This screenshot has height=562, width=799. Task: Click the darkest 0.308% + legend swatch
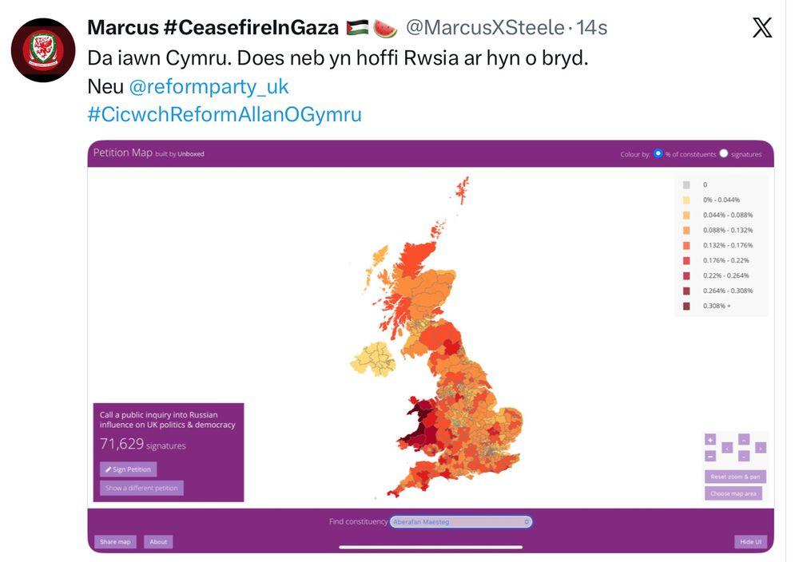pos(686,306)
